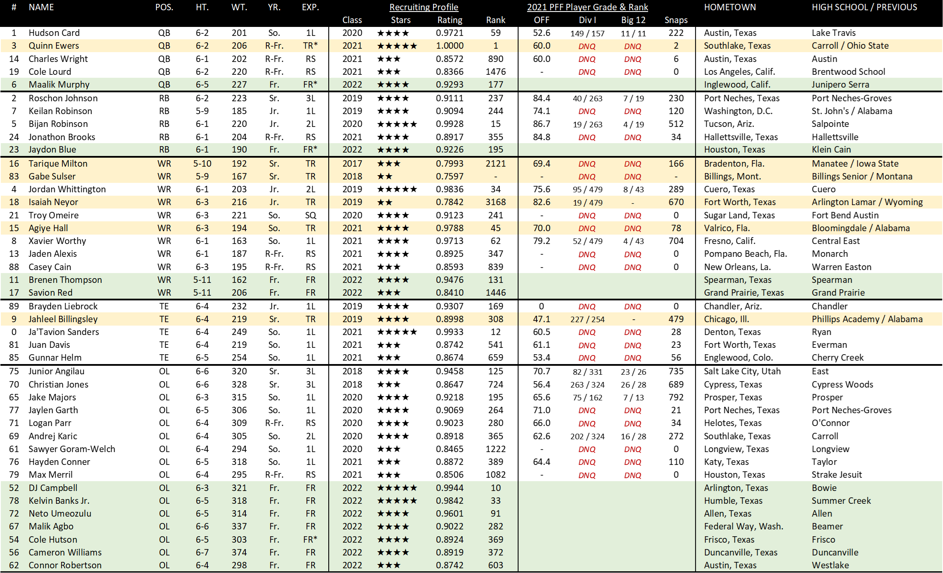Select the Jaydon Blue name cell
The width and height of the screenshot is (943, 573).
click(x=52, y=150)
